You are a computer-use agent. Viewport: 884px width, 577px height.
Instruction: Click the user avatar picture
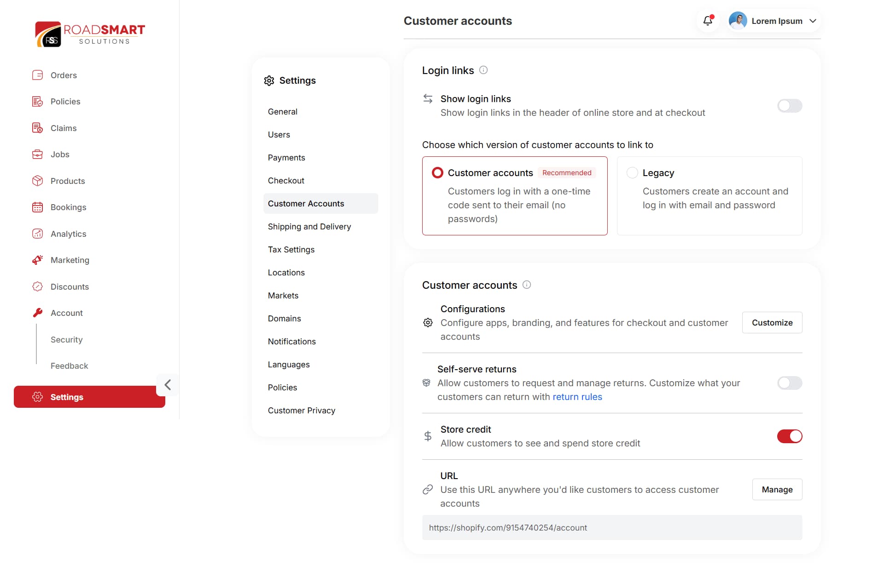[x=738, y=21]
